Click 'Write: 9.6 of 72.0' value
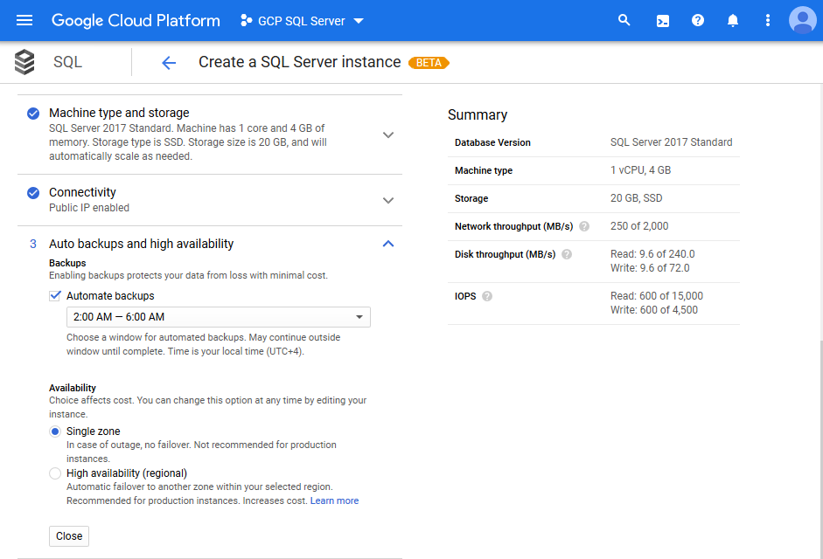The height and width of the screenshot is (559, 823). 650,268
